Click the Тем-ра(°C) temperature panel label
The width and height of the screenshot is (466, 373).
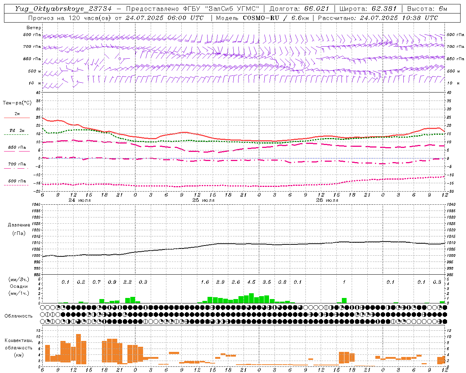click(17, 103)
